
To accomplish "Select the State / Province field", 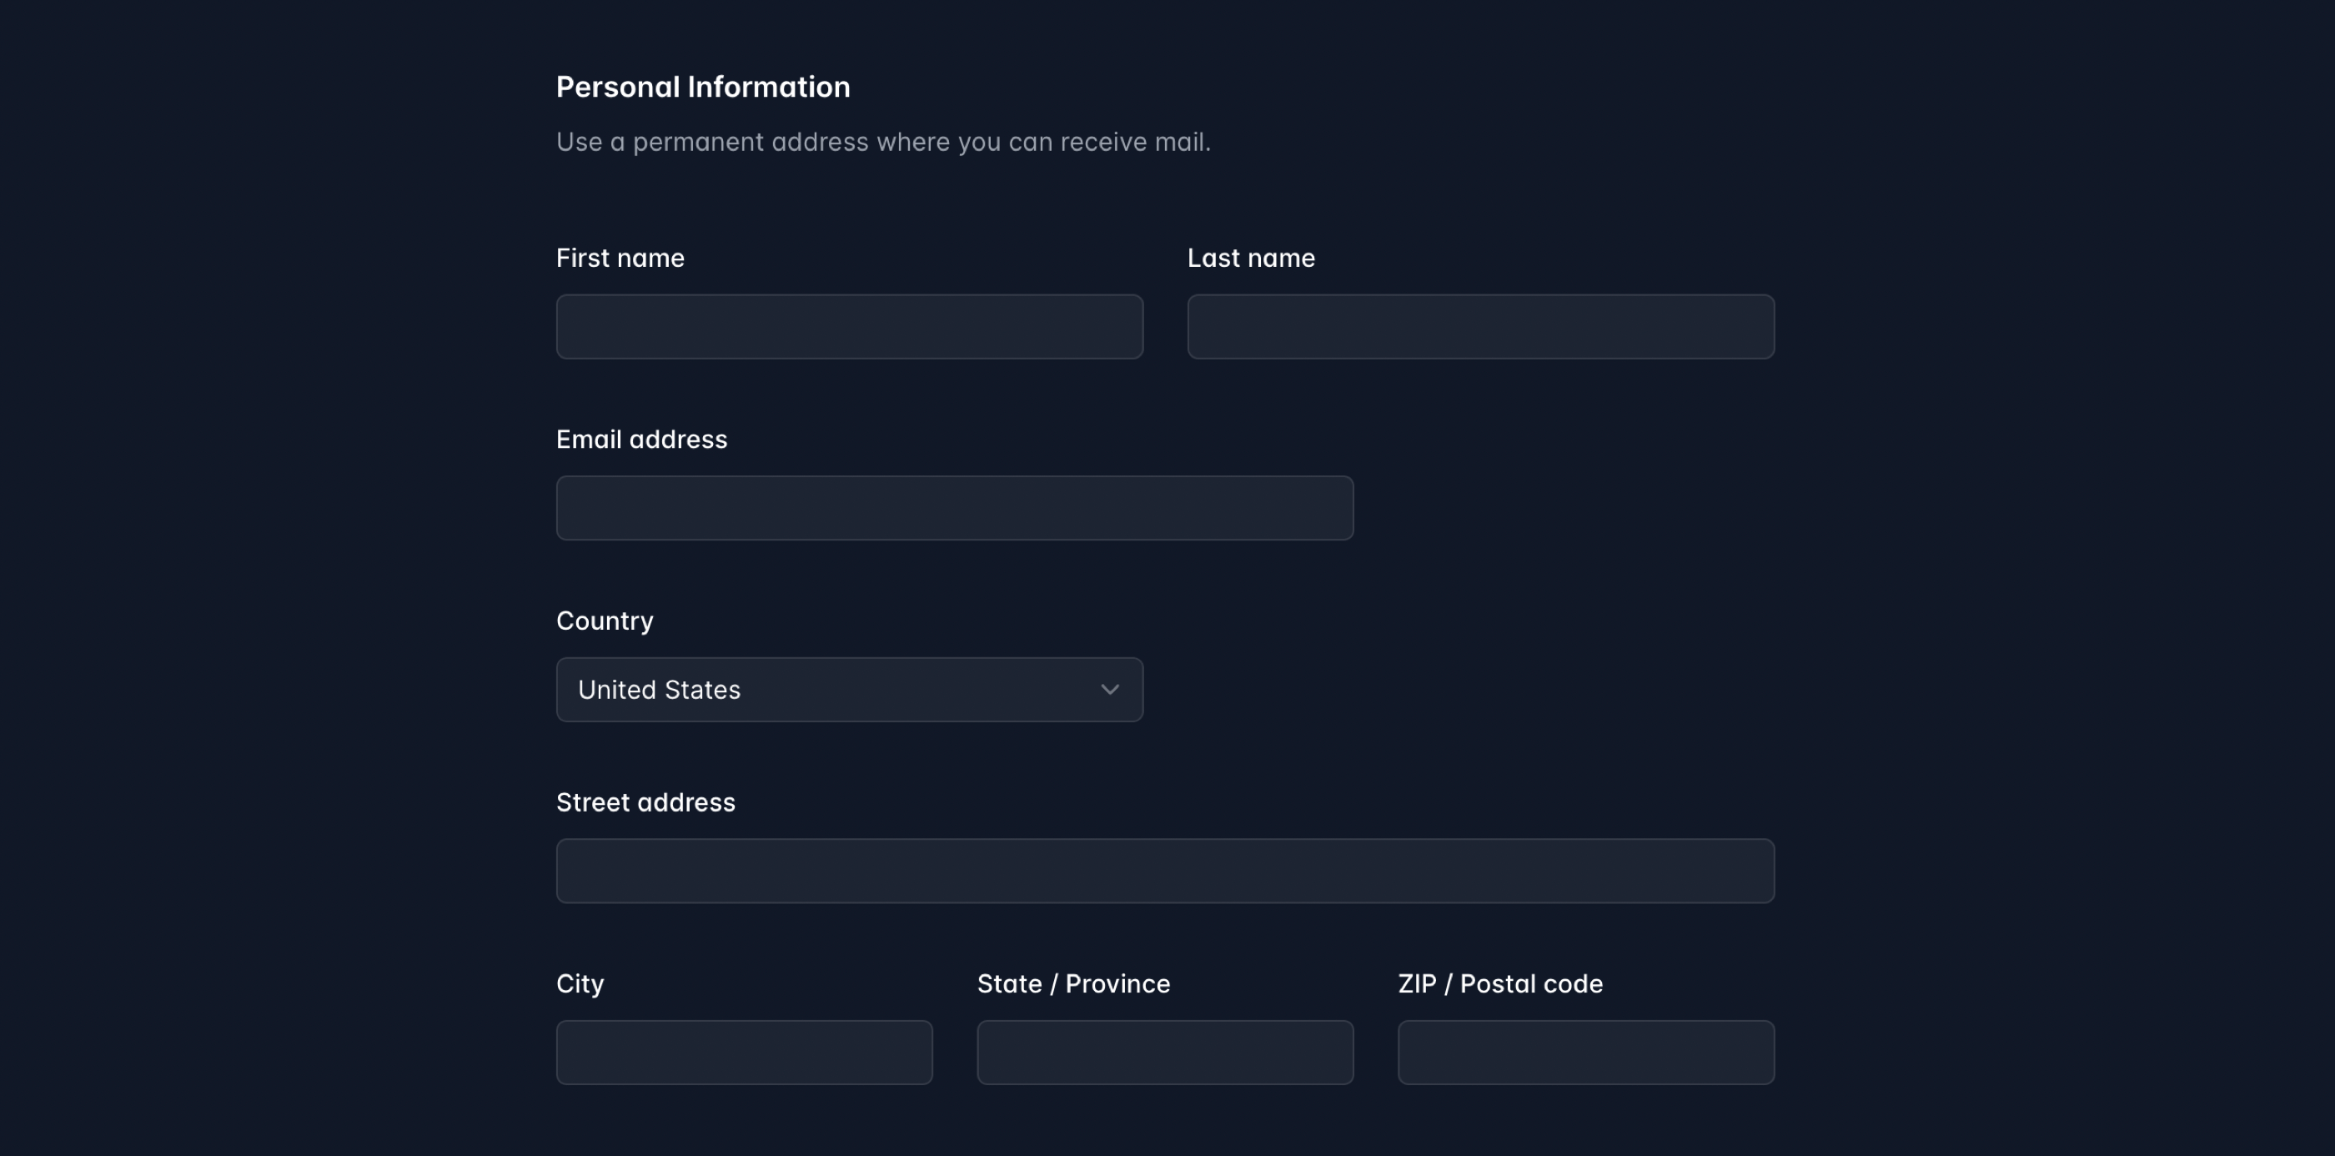I will tap(1165, 1053).
